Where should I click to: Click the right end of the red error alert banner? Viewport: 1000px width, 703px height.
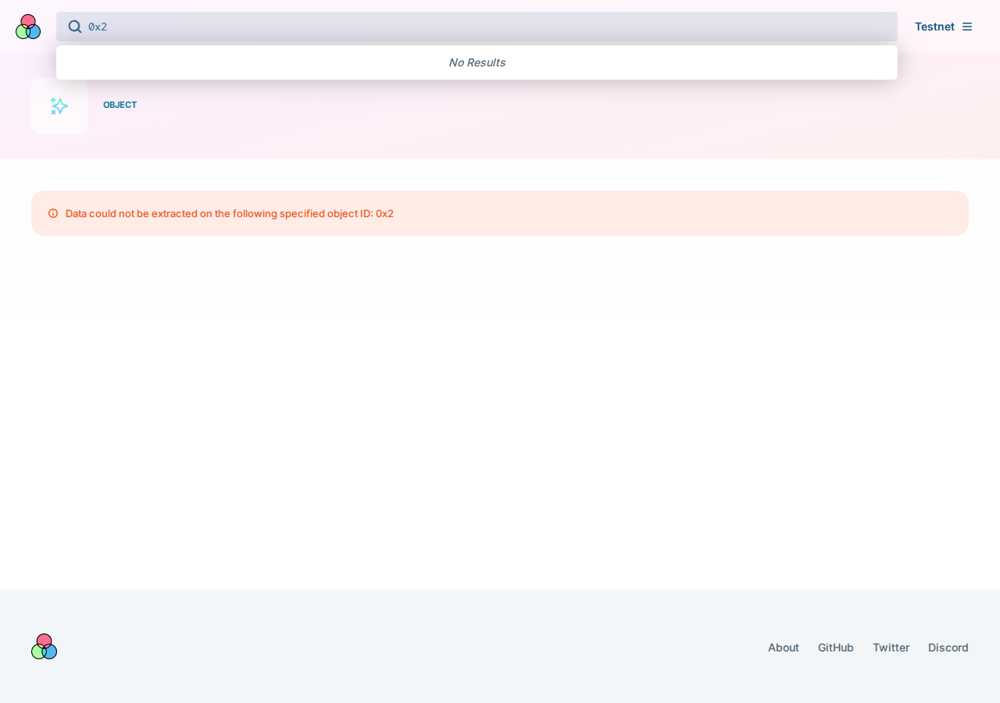(937, 213)
